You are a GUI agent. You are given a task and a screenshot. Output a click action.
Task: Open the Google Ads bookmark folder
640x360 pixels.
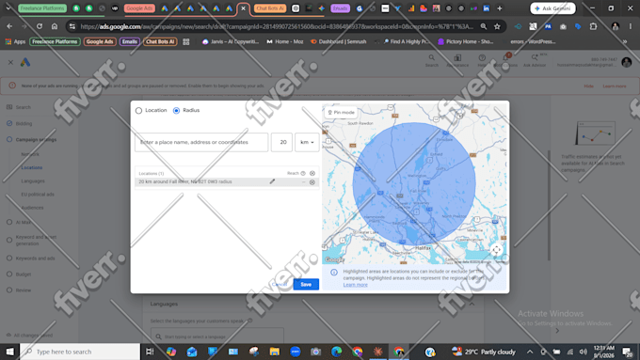click(x=100, y=41)
